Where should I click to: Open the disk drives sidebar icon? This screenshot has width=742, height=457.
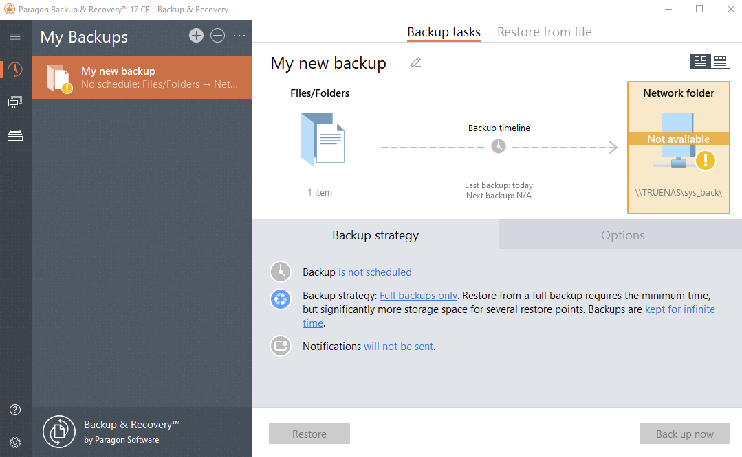[15, 135]
